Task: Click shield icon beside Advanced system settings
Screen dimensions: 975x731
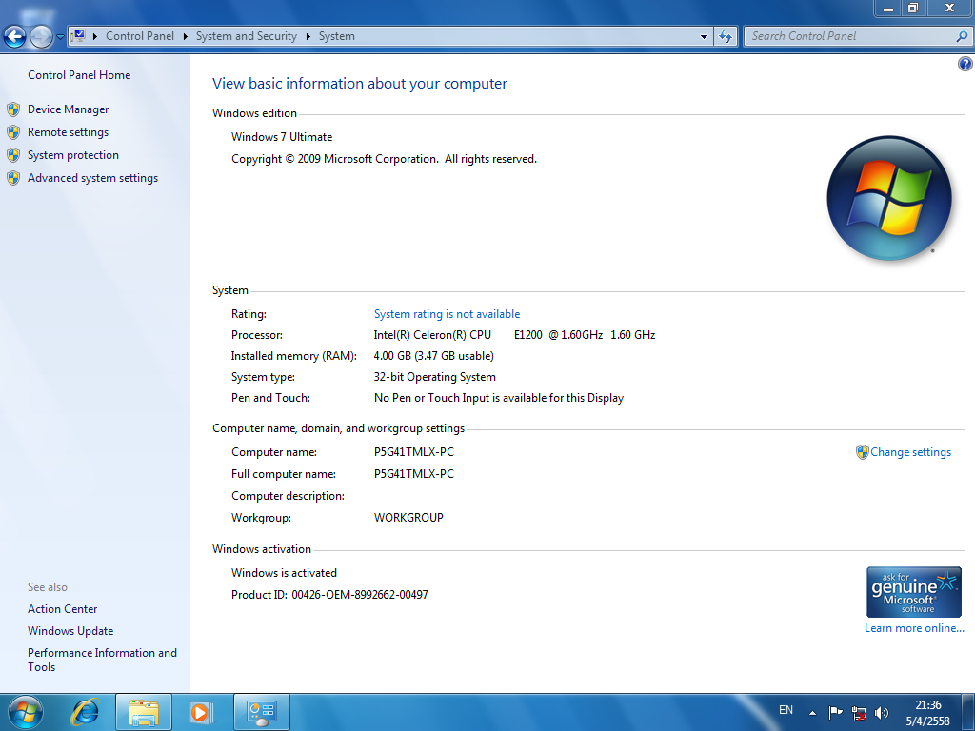Action: point(13,178)
